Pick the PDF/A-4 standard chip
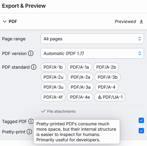Screen dimensions: 147x146 [107, 87]
